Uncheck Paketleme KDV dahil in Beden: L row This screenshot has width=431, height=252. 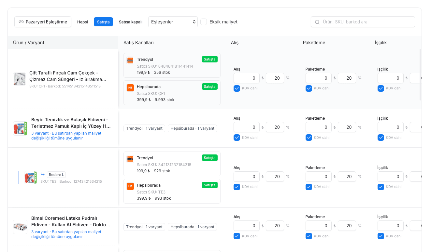tap(309, 187)
